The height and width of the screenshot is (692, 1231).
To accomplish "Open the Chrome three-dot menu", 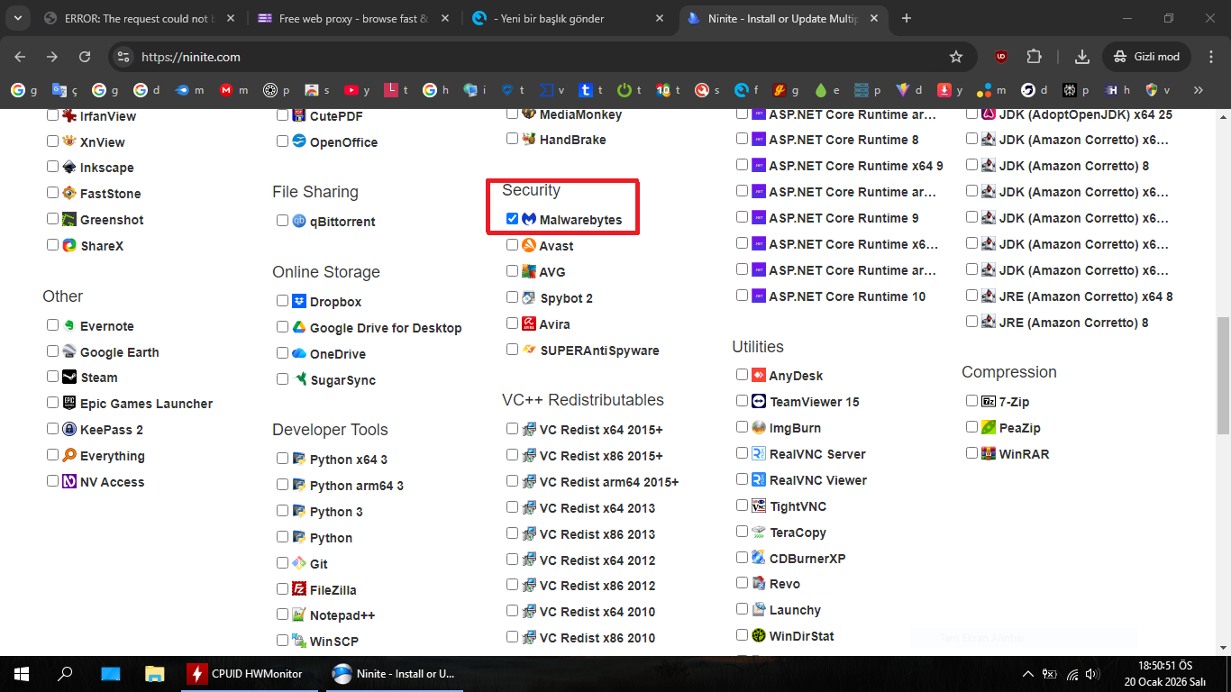I will tap(1209, 57).
